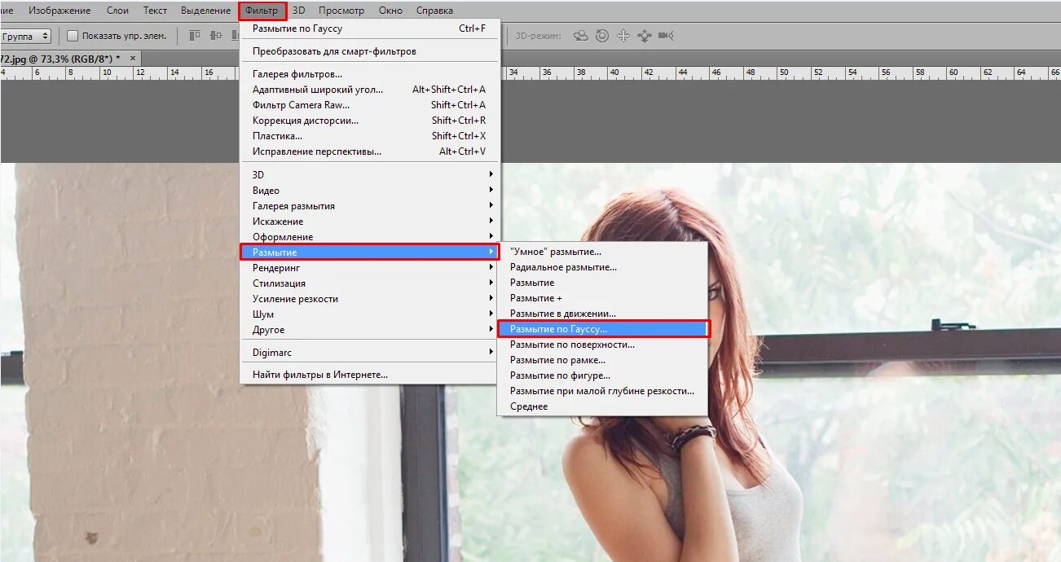Choose 'Размытие при малой глубине резкости...'
Screen dimensions: 1061x562
tap(603, 391)
